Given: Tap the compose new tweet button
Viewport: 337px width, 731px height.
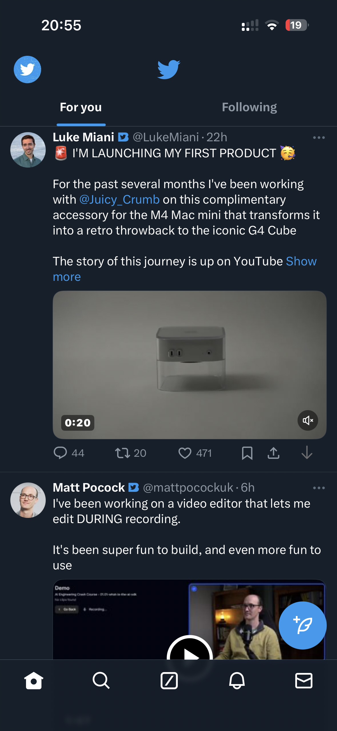Looking at the screenshot, I should coord(302,625).
